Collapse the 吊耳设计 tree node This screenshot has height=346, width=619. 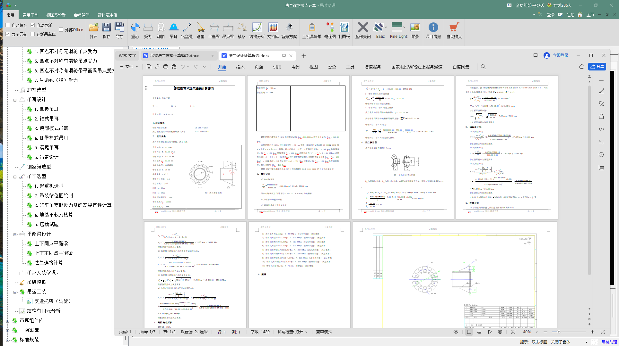(15, 100)
